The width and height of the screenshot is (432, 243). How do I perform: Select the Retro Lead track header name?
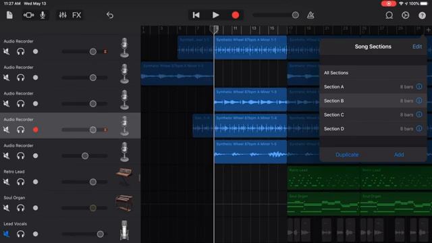14,171
